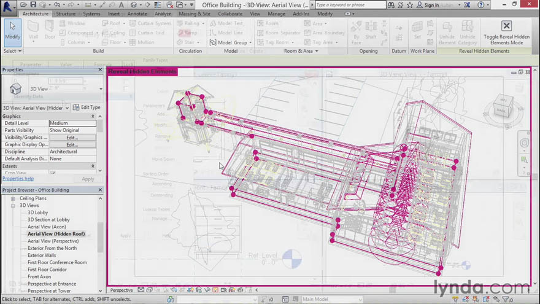Image resolution: width=540 pixels, height=304 pixels.
Task: Click the ViewCube in the 3D view
Action: pos(503,106)
